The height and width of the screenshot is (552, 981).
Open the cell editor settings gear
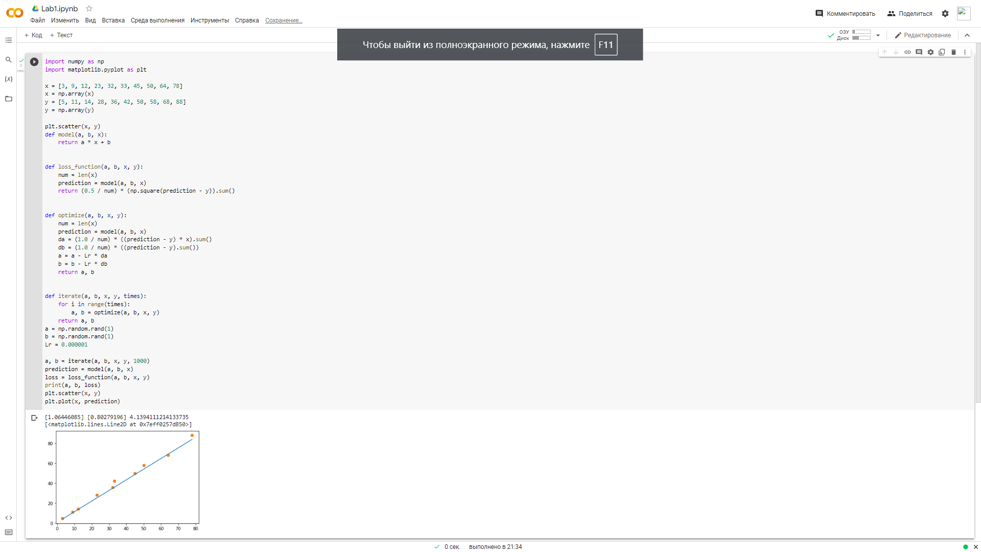point(930,52)
